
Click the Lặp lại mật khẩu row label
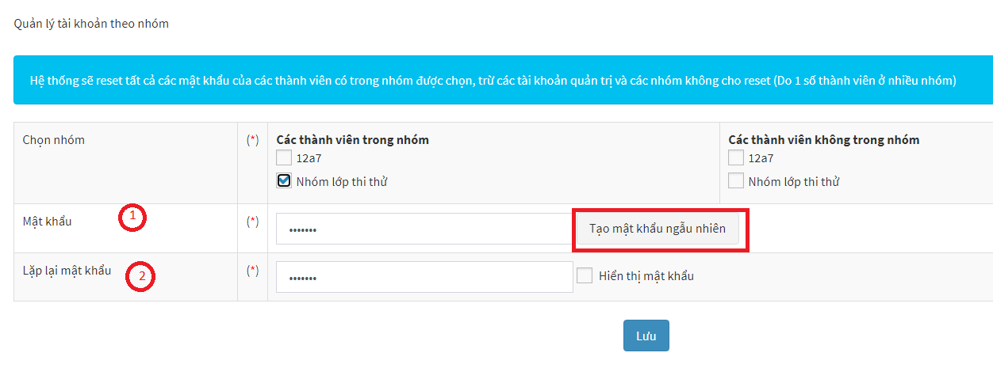pos(67,271)
